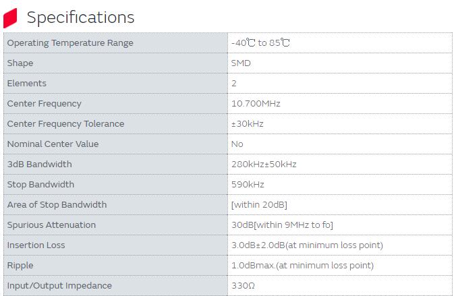Select the Ripple row label
The image size is (454, 296).
[20, 266]
